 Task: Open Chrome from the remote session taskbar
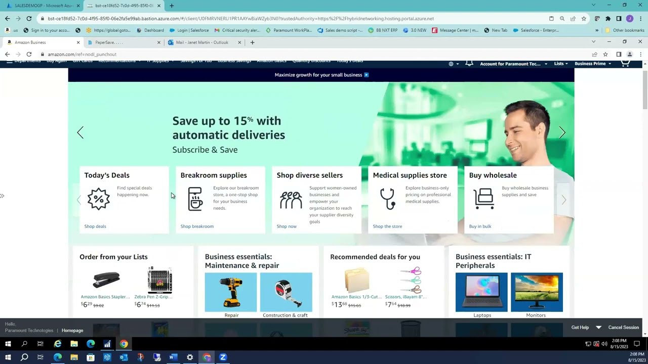pyautogui.click(x=124, y=344)
